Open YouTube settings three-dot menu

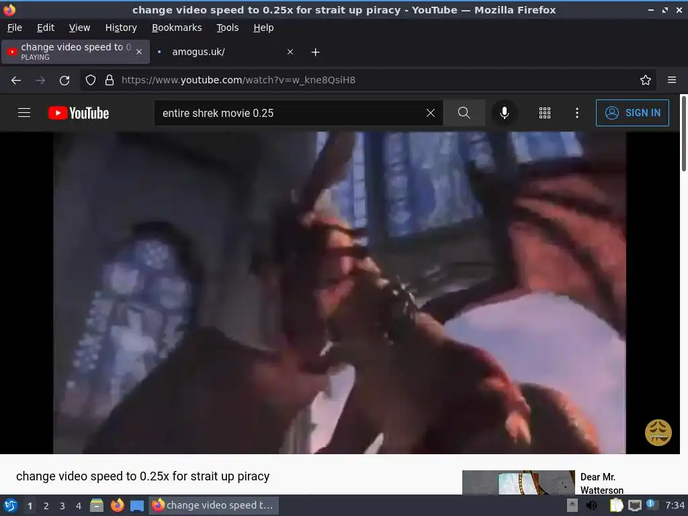(576, 113)
